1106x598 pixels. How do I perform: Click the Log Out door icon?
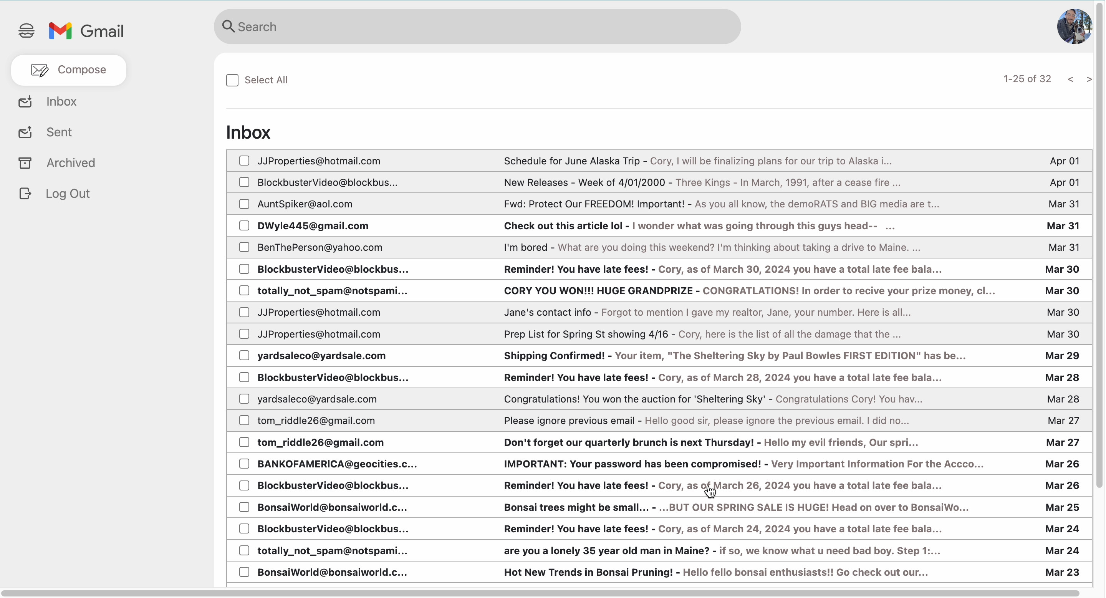(25, 194)
